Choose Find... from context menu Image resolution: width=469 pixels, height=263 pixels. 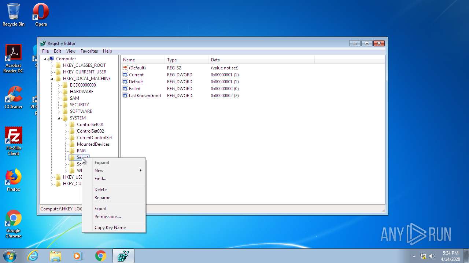pos(114,179)
